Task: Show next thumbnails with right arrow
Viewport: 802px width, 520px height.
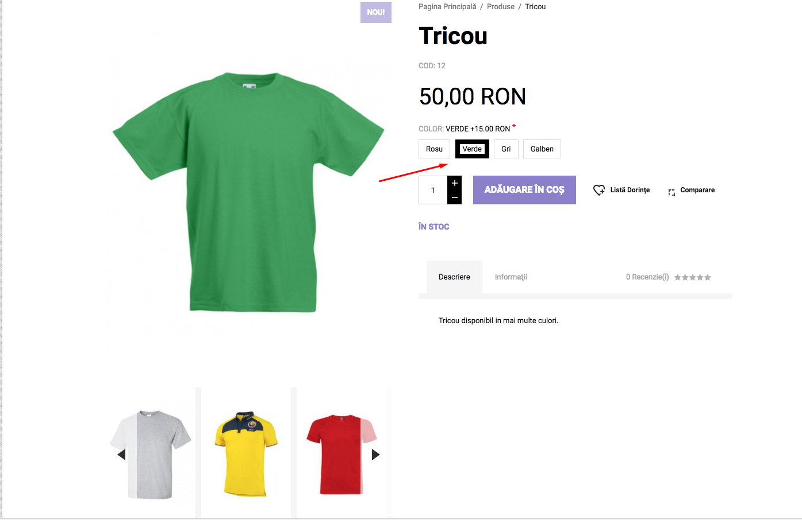Action: (375, 455)
